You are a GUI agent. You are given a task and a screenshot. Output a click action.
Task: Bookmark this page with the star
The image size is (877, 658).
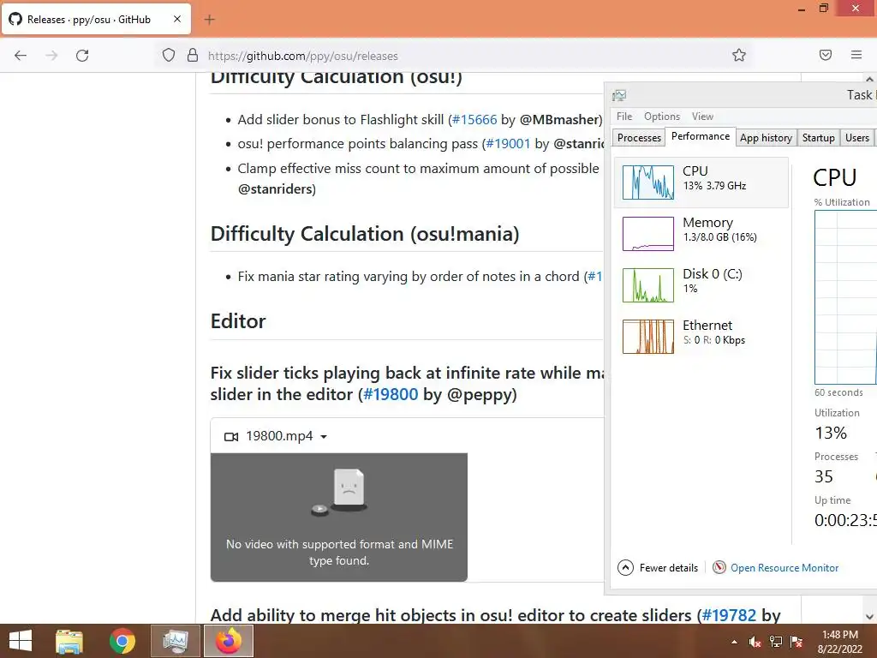(x=739, y=55)
